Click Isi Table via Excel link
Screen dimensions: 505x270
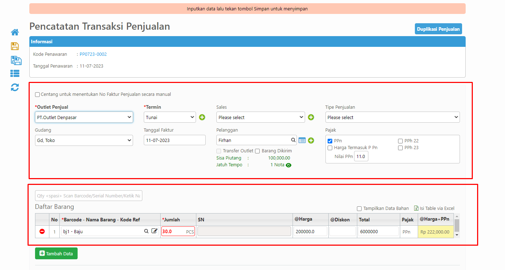pos(437,208)
